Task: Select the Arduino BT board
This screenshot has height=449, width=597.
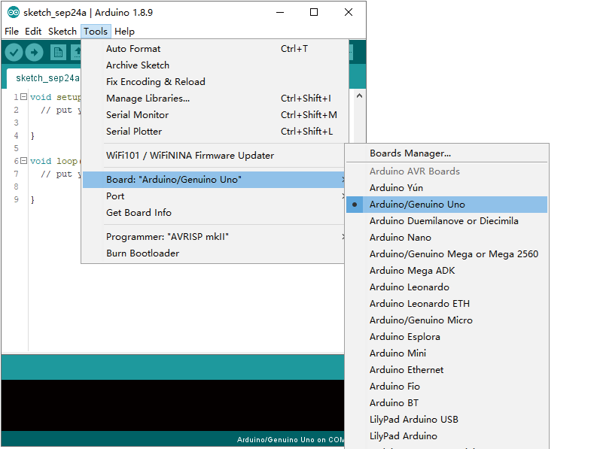Action: [x=447, y=403]
